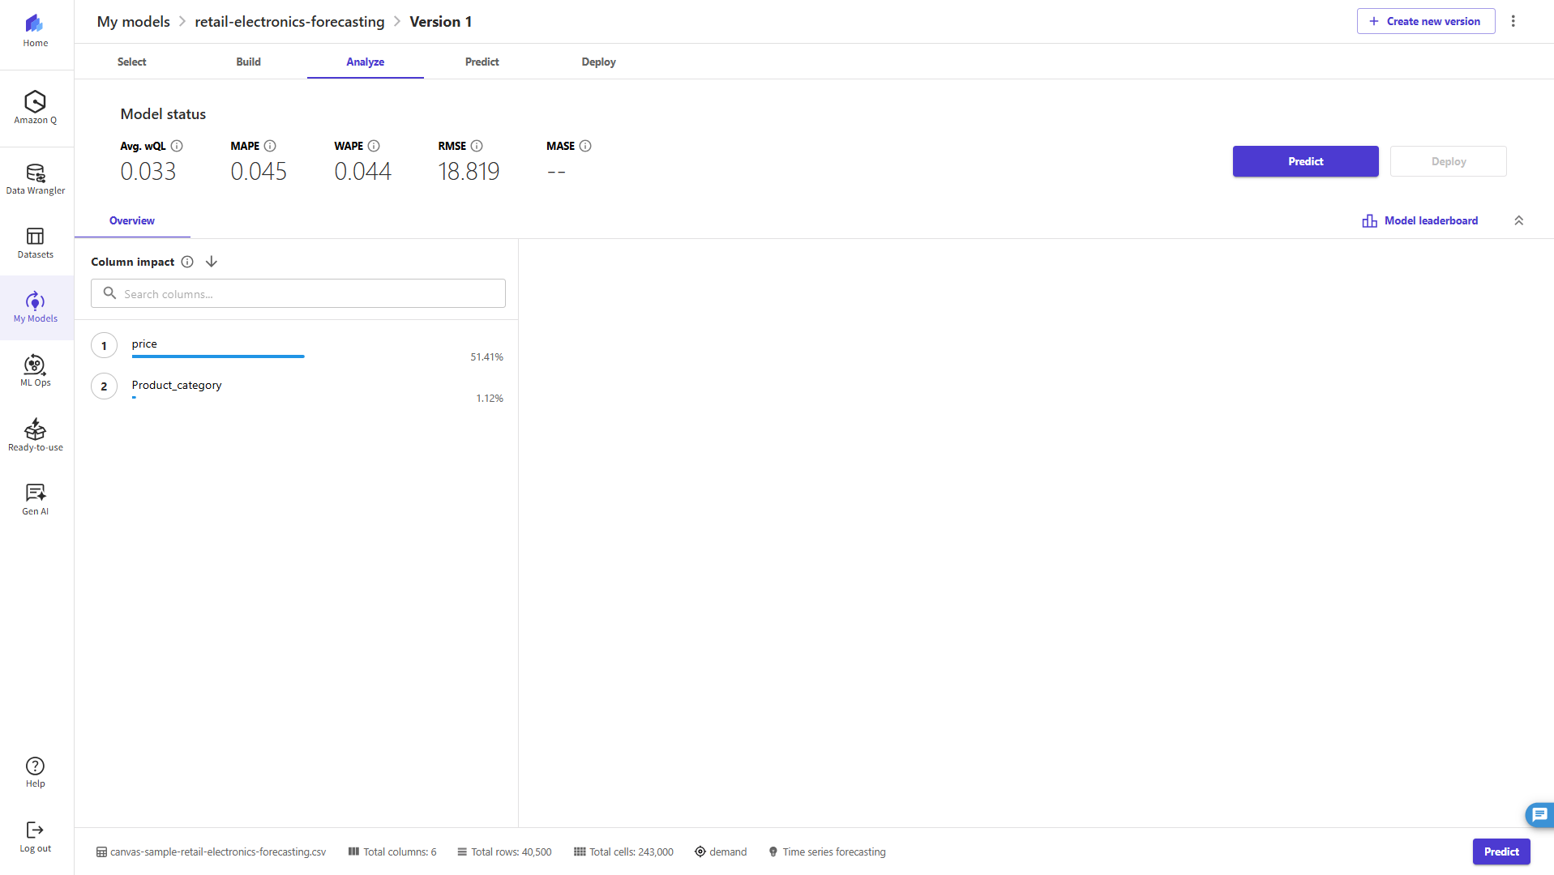The width and height of the screenshot is (1554, 875).
Task: Toggle the Column impact sort order
Action: [x=211, y=261]
